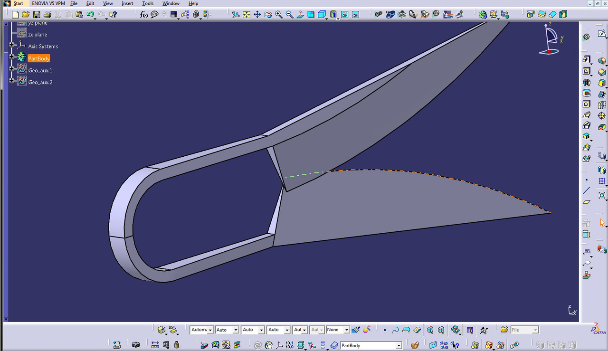
Task: Select the Hole tool
Action: click(586, 104)
